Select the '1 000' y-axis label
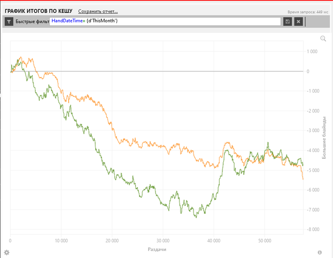The width and height of the screenshot is (333, 258). 312,51
